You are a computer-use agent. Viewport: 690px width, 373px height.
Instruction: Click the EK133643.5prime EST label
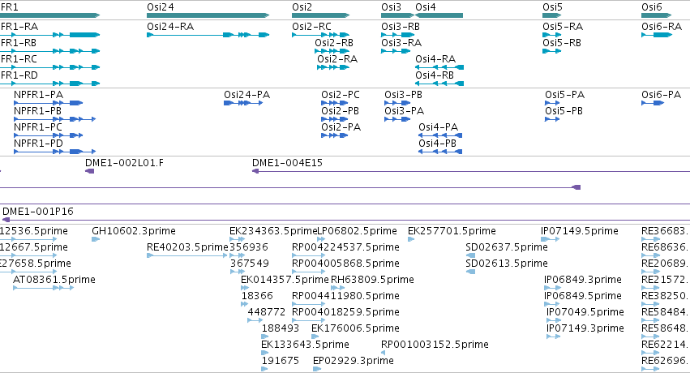pyautogui.click(x=306, y=345)
